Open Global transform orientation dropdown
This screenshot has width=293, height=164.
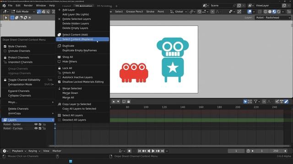(179, 11)
